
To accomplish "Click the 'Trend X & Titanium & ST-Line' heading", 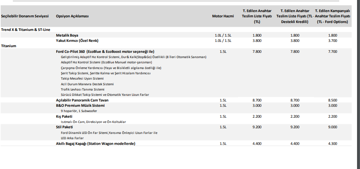I will tap(26, 29).
